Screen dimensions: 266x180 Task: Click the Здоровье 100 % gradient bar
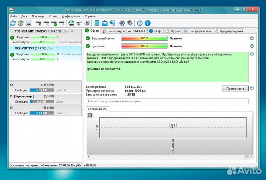[144, 46]
